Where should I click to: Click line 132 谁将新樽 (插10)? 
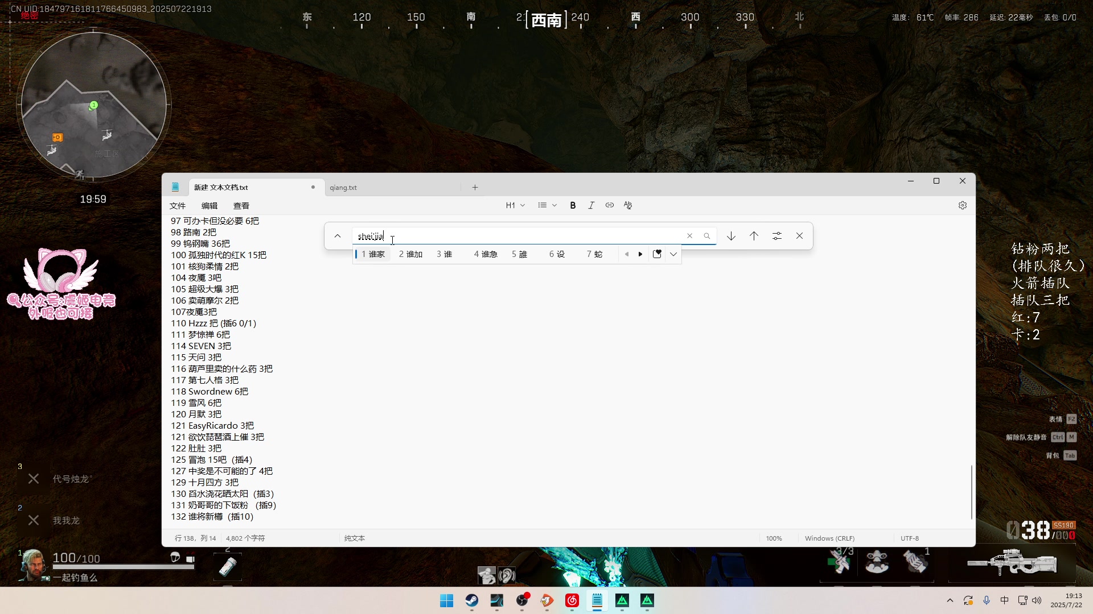point(212,517)
